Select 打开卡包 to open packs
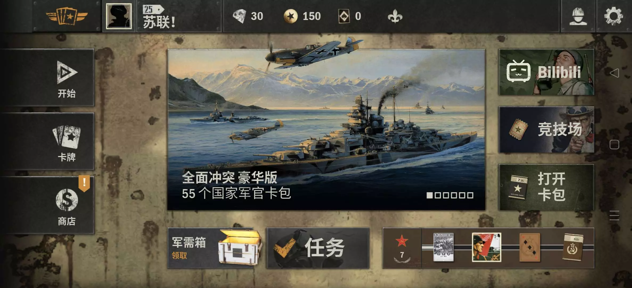This screenshot has width=632, height=288. 546,187
